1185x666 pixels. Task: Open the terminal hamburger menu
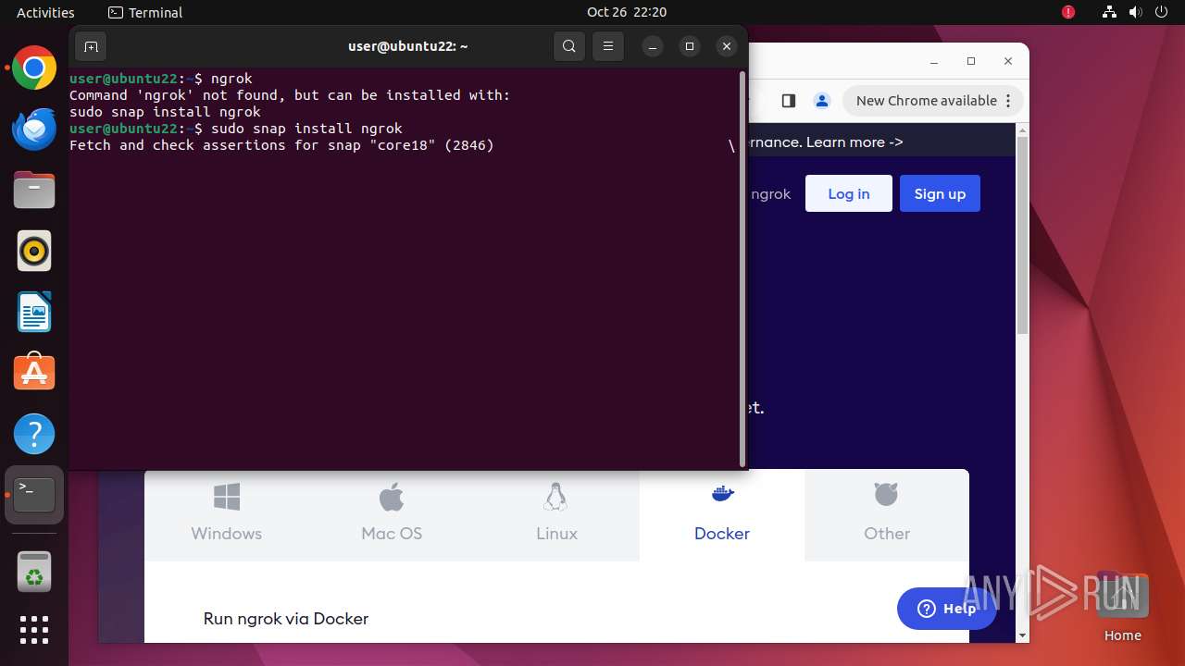click(607, 46)
